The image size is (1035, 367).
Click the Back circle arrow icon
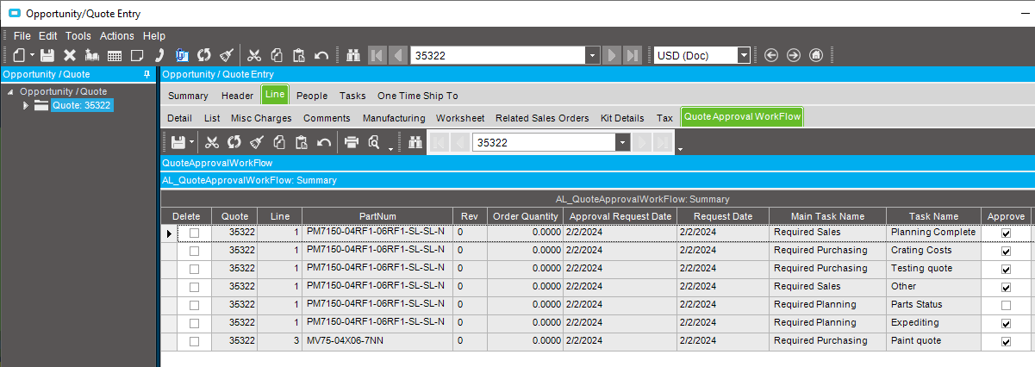pyautogui.click(x=771, y=55)
